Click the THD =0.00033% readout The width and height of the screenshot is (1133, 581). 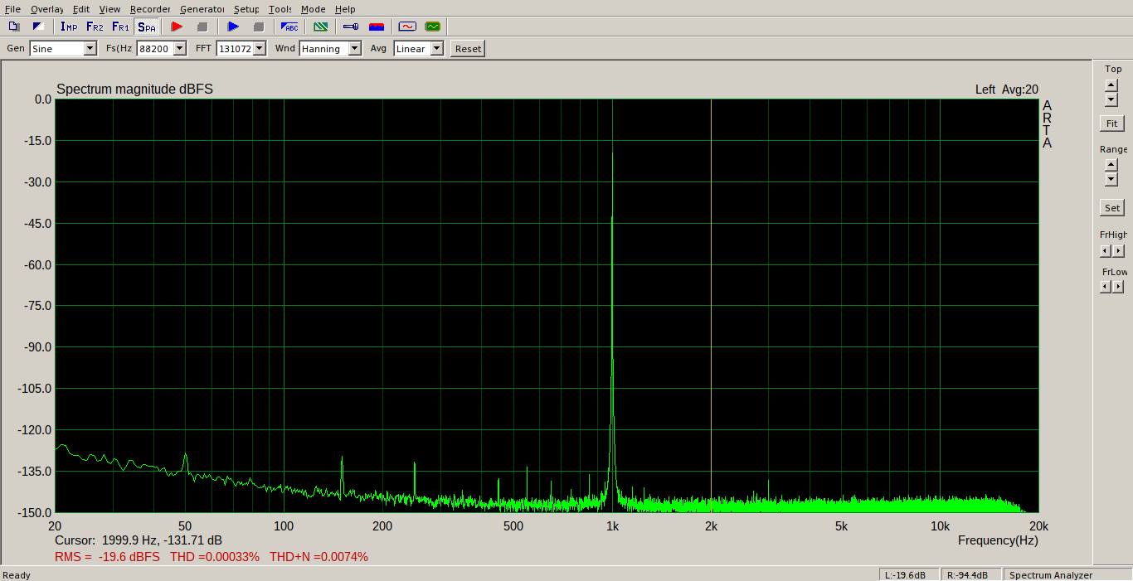[x=215, y=557]
